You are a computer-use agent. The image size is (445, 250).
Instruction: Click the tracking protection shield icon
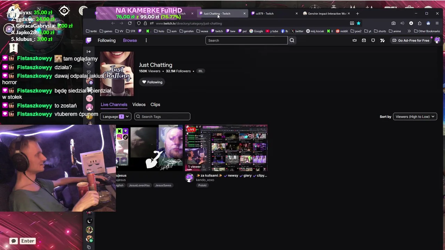pos(139,23)
